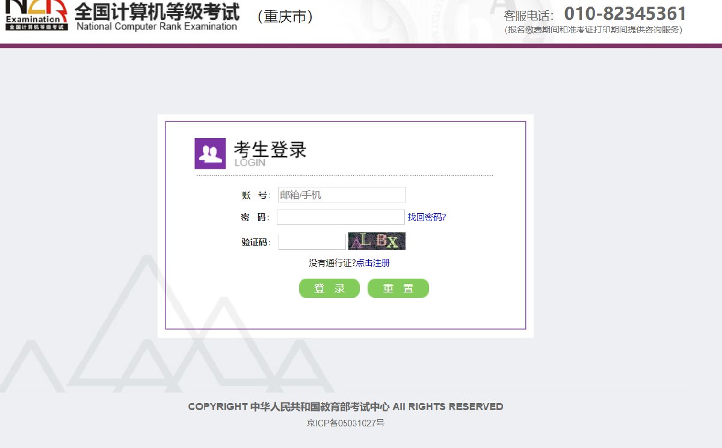722x448 pixels.
Task: Click the purple user login icon
Action: 210,153
